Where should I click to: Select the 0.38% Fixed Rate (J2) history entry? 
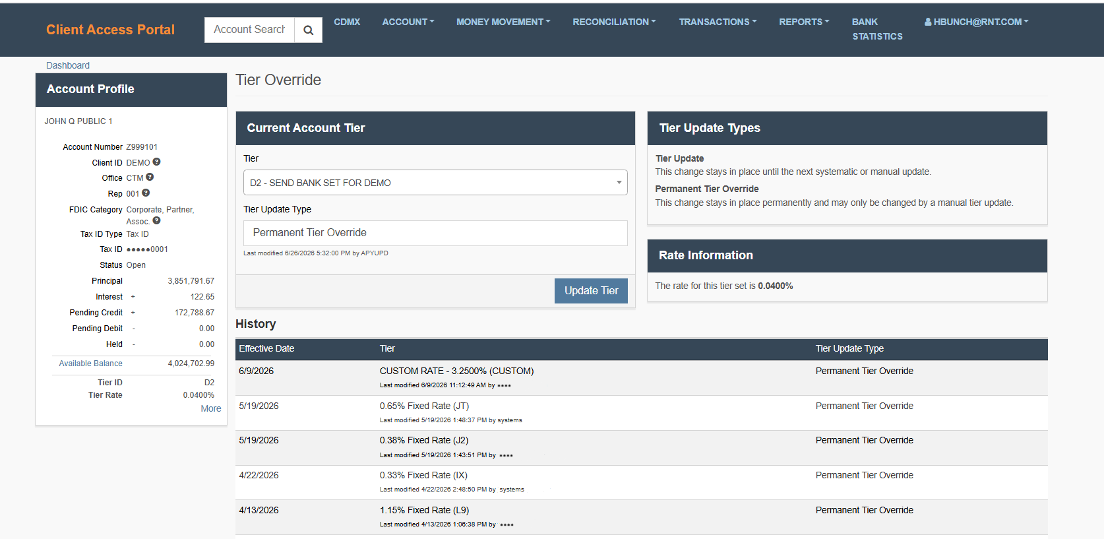641,448
